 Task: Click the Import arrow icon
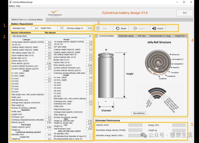[x=154, y=28]
